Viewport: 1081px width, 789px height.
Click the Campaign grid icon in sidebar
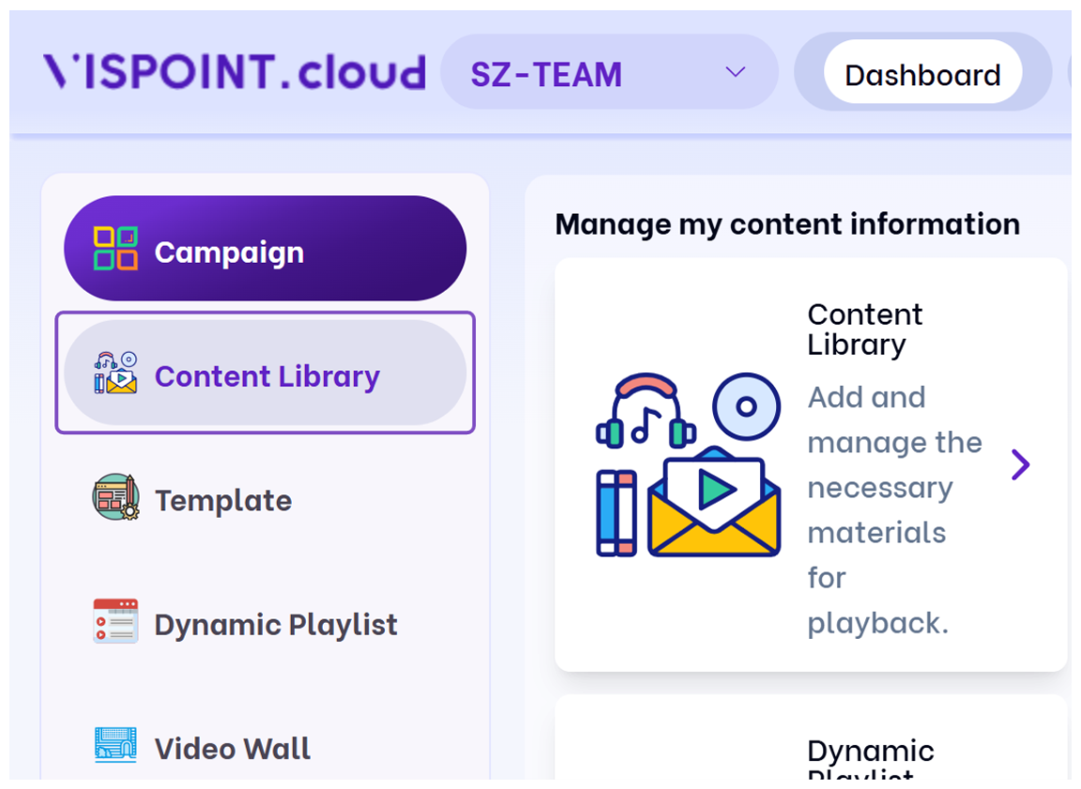tap(115, 248)
